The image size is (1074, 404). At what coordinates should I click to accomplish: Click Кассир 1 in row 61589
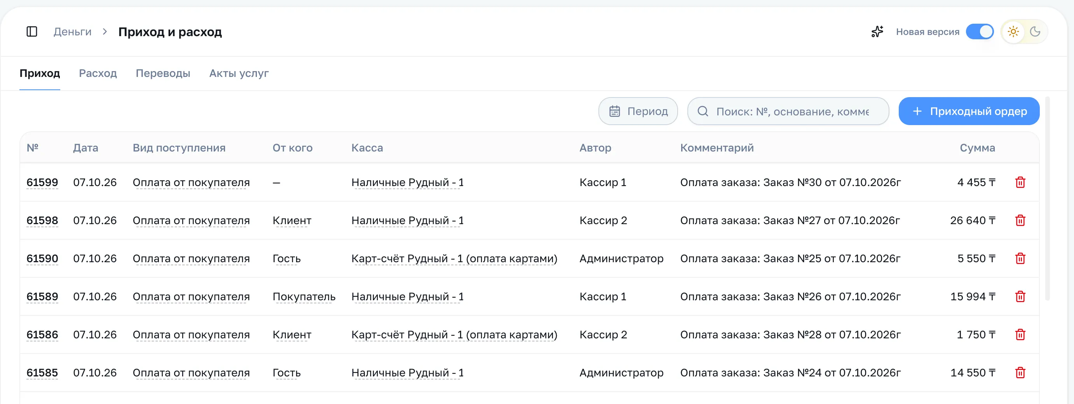pyautogui.click(x=603, y=296)
